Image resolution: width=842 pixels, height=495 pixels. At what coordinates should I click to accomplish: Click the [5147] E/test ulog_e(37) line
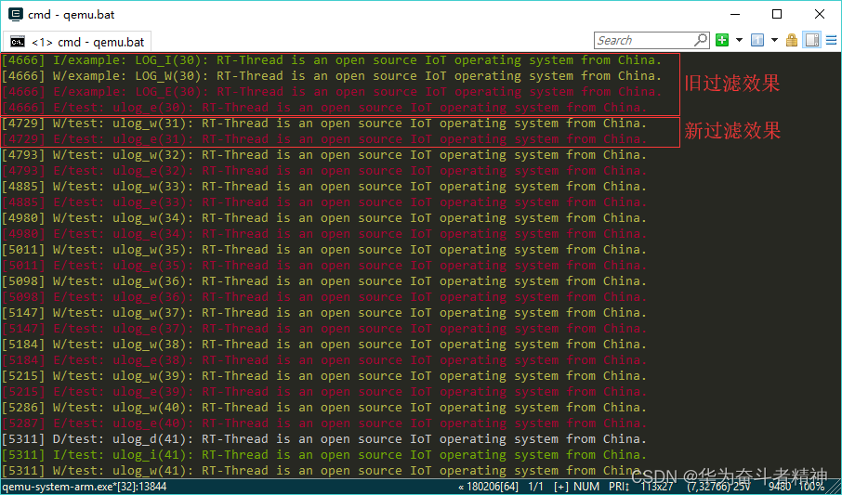coord(323,329)
